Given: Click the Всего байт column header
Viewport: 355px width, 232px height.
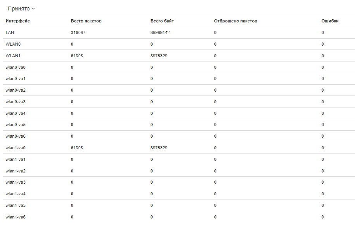Looking at the screenshot, I should [162, 21].
